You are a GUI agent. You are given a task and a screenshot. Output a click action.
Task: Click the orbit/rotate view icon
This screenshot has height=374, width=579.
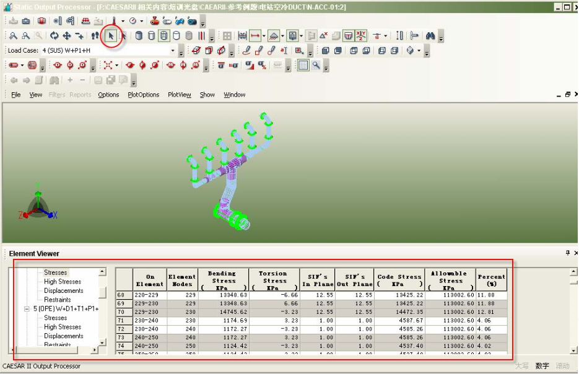[x=54, y=36]
